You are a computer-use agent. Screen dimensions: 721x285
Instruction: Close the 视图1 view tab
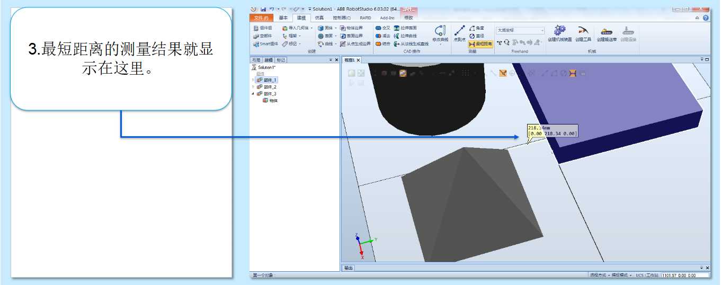358,60
